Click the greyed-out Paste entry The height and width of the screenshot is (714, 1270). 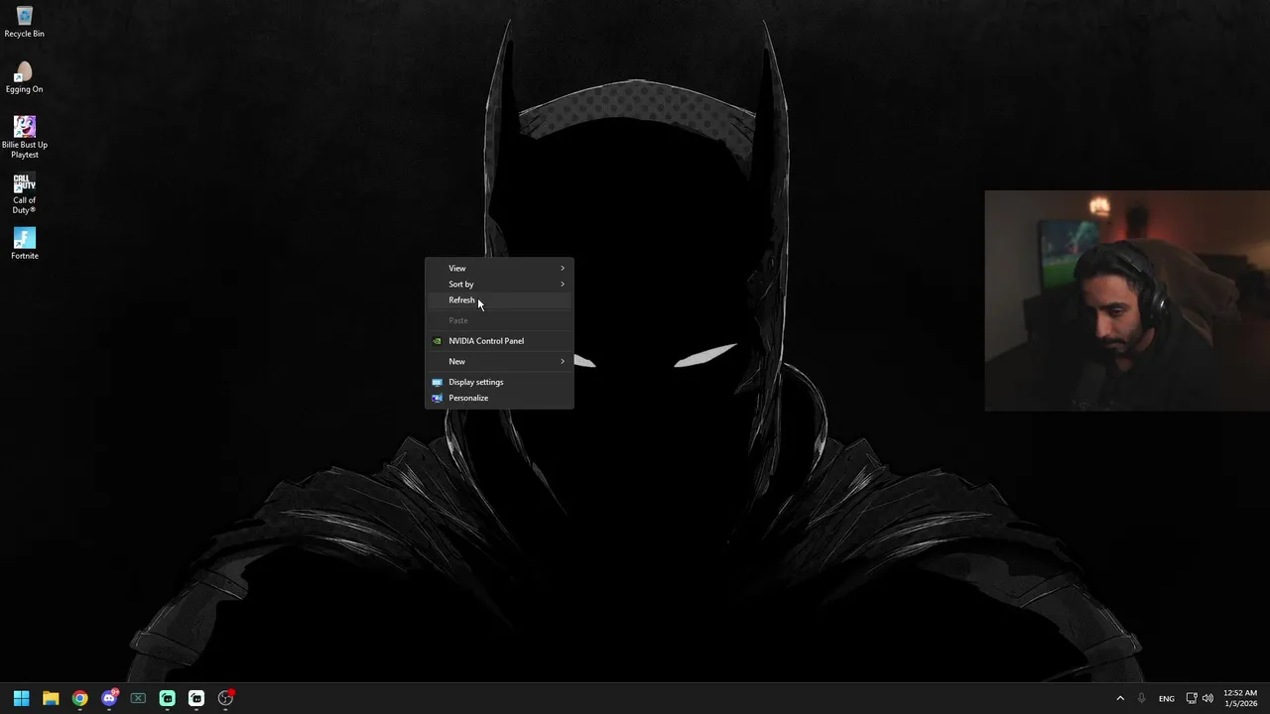499,320
